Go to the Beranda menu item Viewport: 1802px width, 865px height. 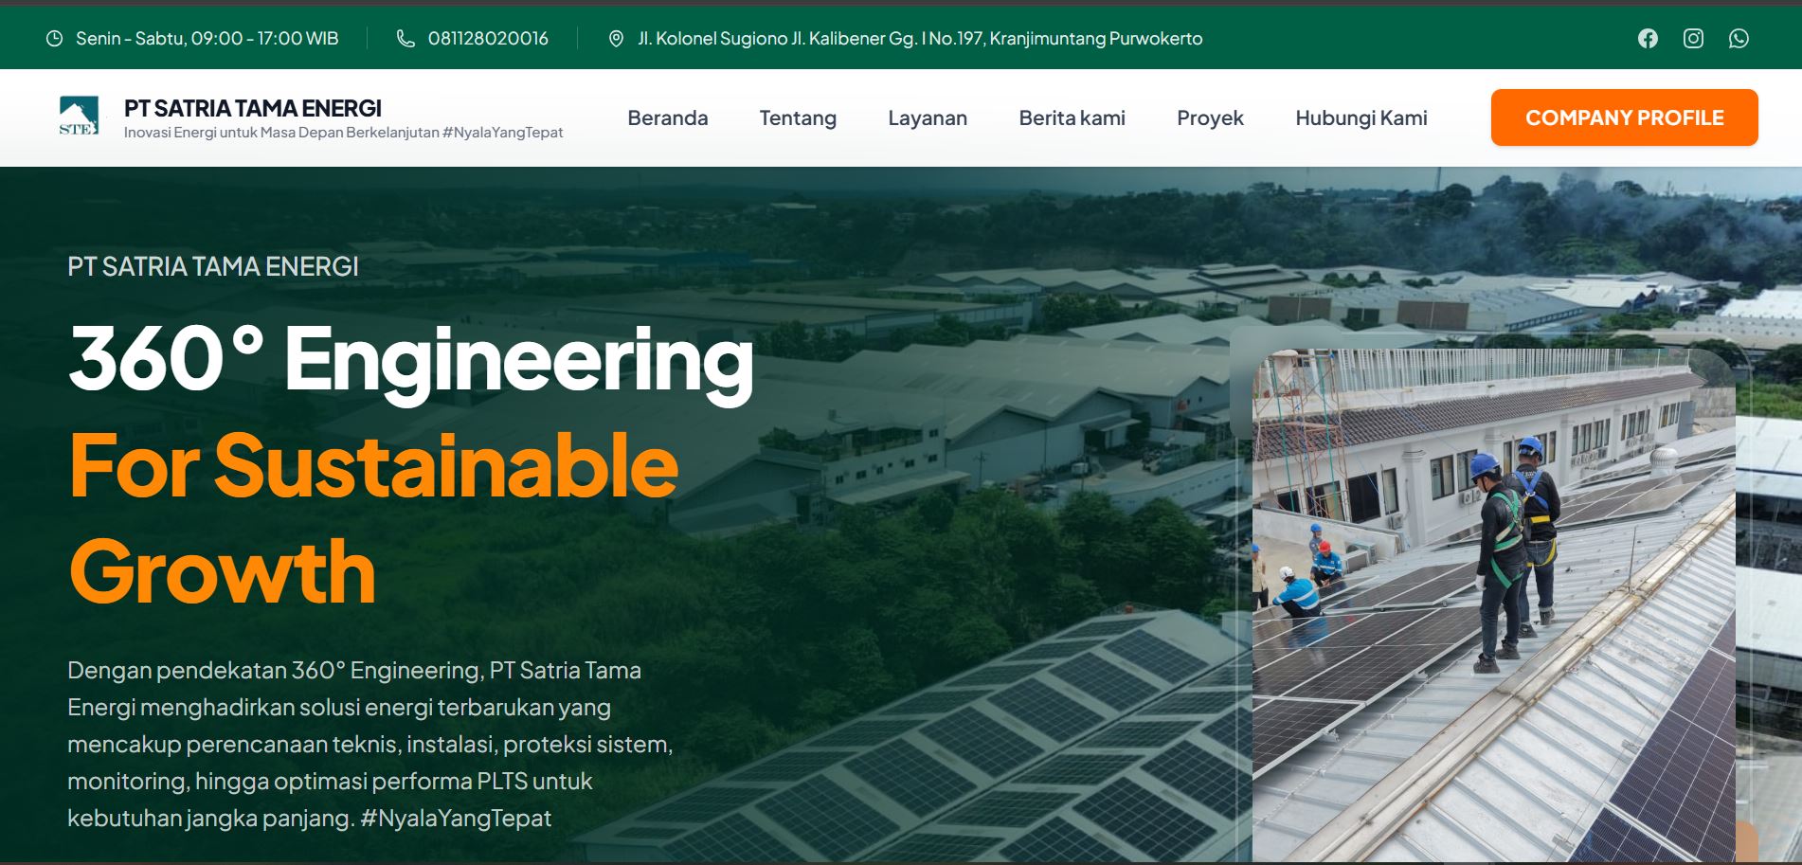[x=668, y=118]
